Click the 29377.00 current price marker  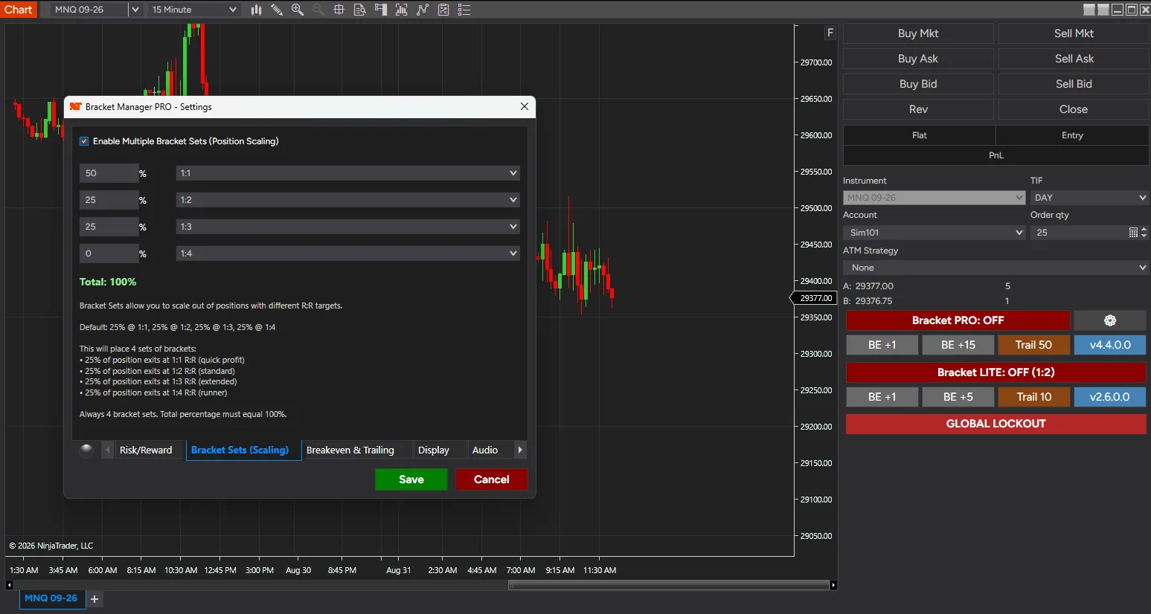[813, 298]
